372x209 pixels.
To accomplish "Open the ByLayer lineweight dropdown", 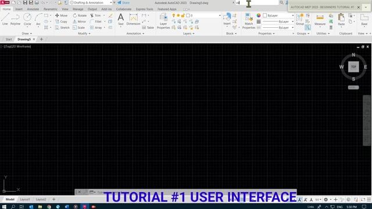I will click(278, 21).
